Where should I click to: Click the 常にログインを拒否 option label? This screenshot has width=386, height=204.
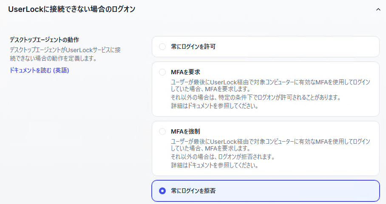[x=193, y=191]
